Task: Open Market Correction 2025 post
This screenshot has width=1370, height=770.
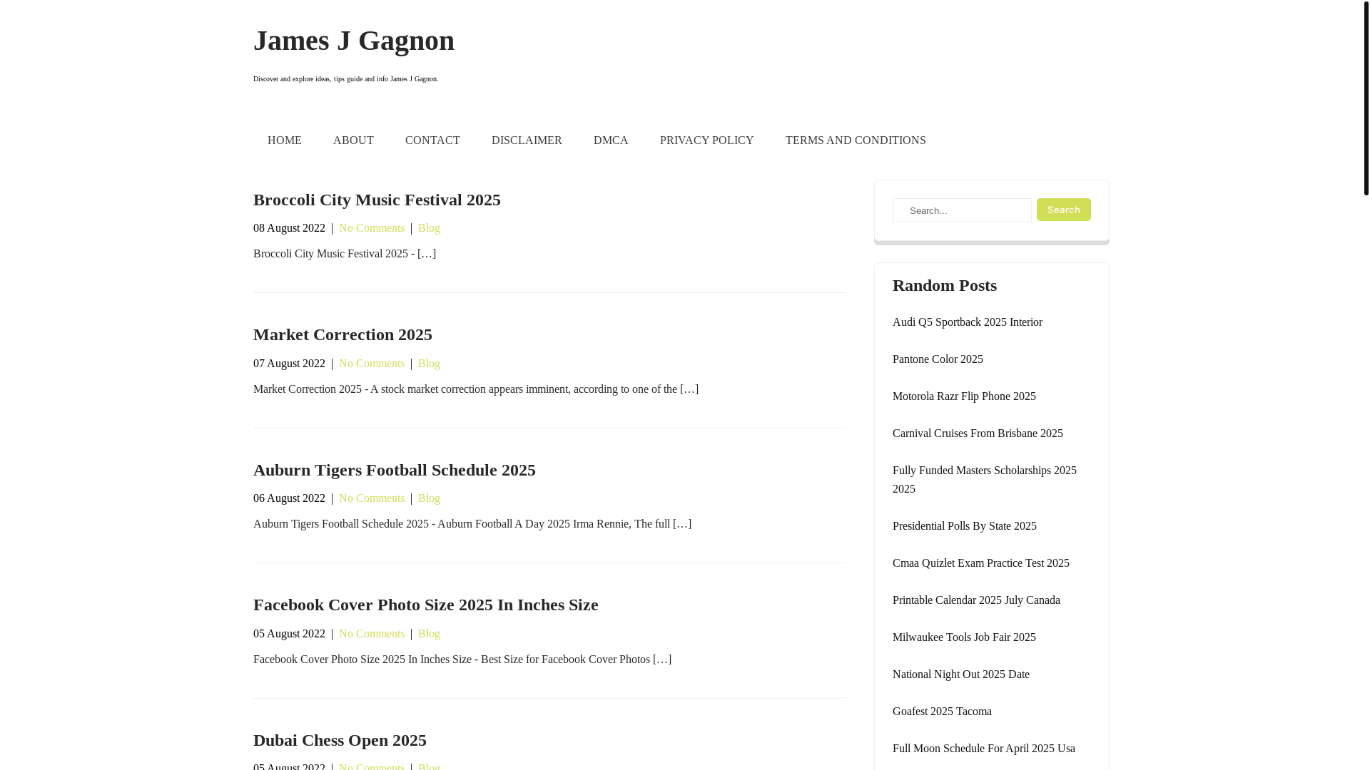Action: point(342,334)
